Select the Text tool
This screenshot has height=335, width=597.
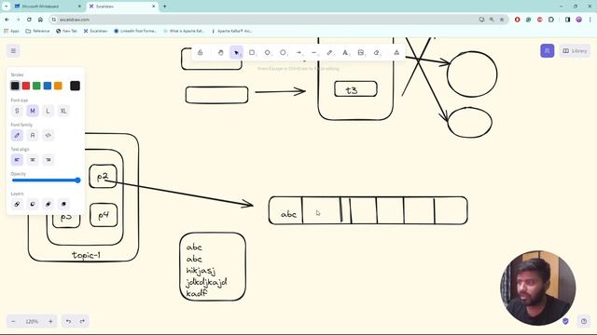345,52
